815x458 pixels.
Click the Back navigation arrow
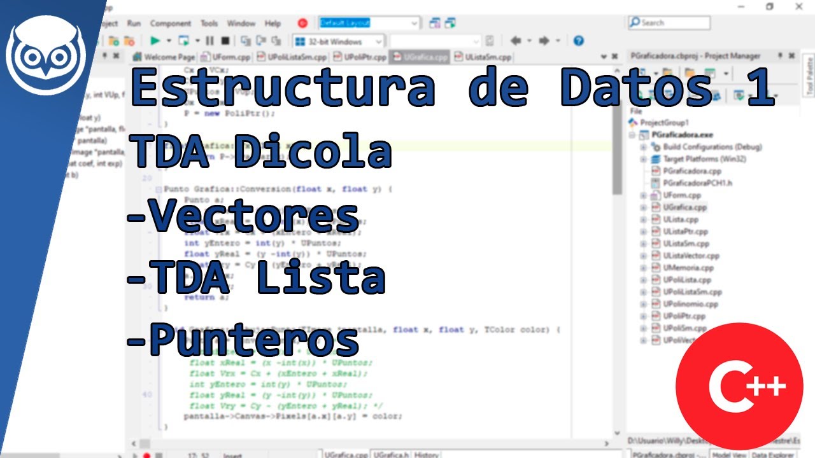pyautogui.click(x=515, y=41)
